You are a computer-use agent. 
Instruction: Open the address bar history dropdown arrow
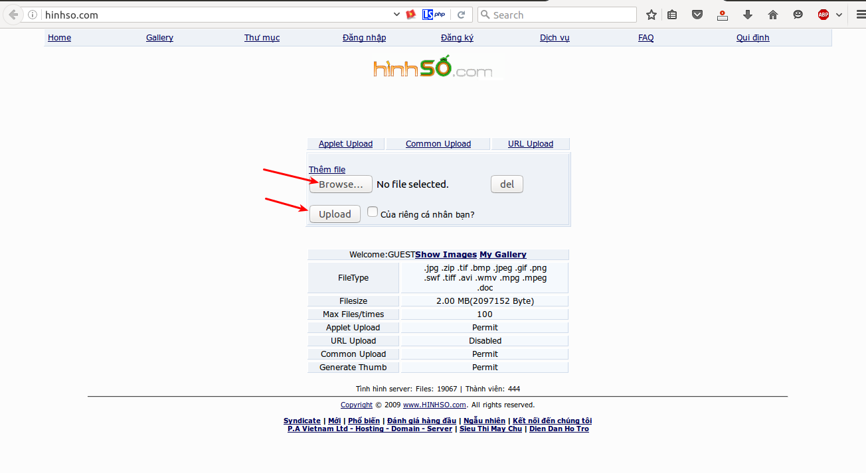coord(397,15)
